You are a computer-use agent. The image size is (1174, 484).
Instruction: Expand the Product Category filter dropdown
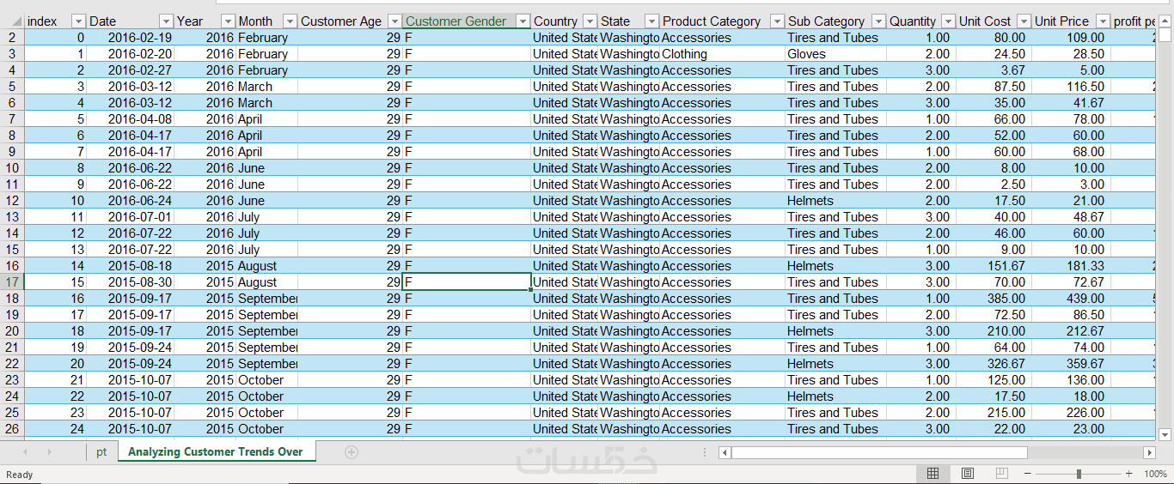pyautogui.click(x=777, y=21)
